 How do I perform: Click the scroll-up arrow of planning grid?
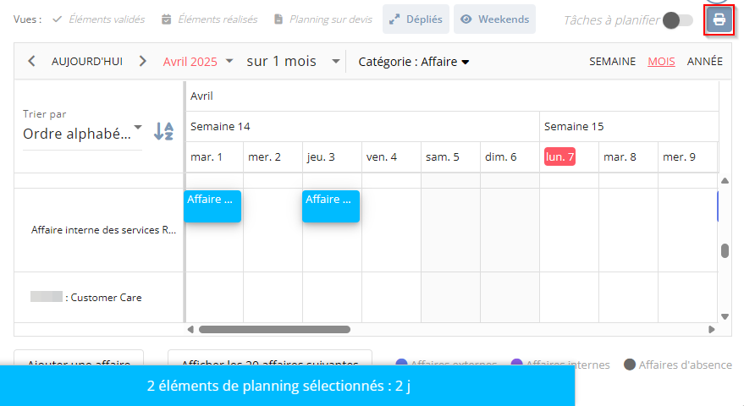(x=725, y=181)
